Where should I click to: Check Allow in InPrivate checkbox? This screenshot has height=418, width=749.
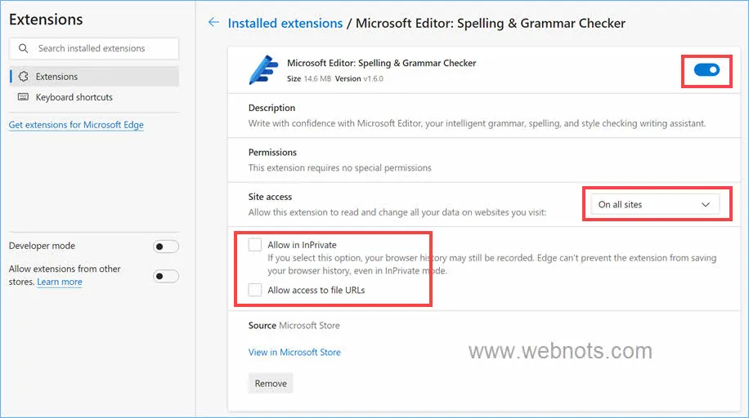tap(255, 245)
